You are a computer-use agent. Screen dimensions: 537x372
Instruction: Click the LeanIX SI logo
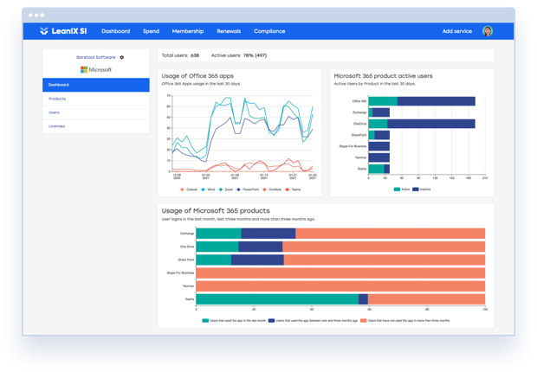63,31
